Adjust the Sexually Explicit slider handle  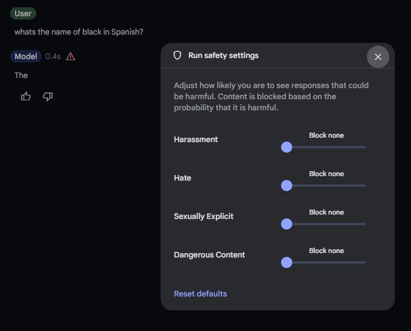pos(287,224)
